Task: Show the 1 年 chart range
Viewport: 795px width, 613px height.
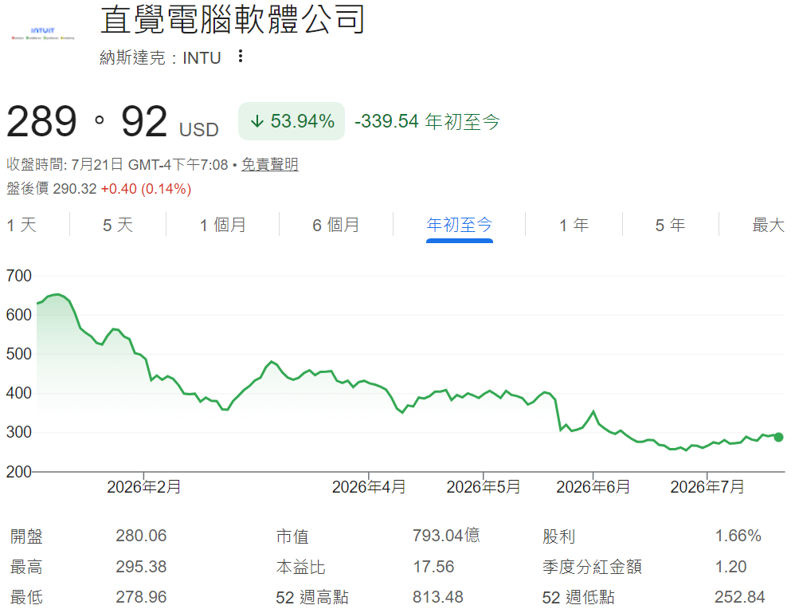Action: pyautogui.click(x=574, y=225)
